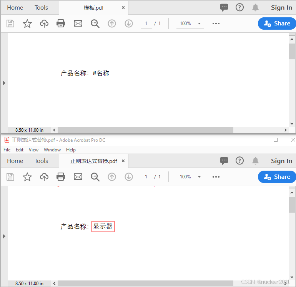The image size is (296, 287).
Task: Expand left navigation pane in 正则表达式替换.pdf window
Action: [x=4, y=236]
